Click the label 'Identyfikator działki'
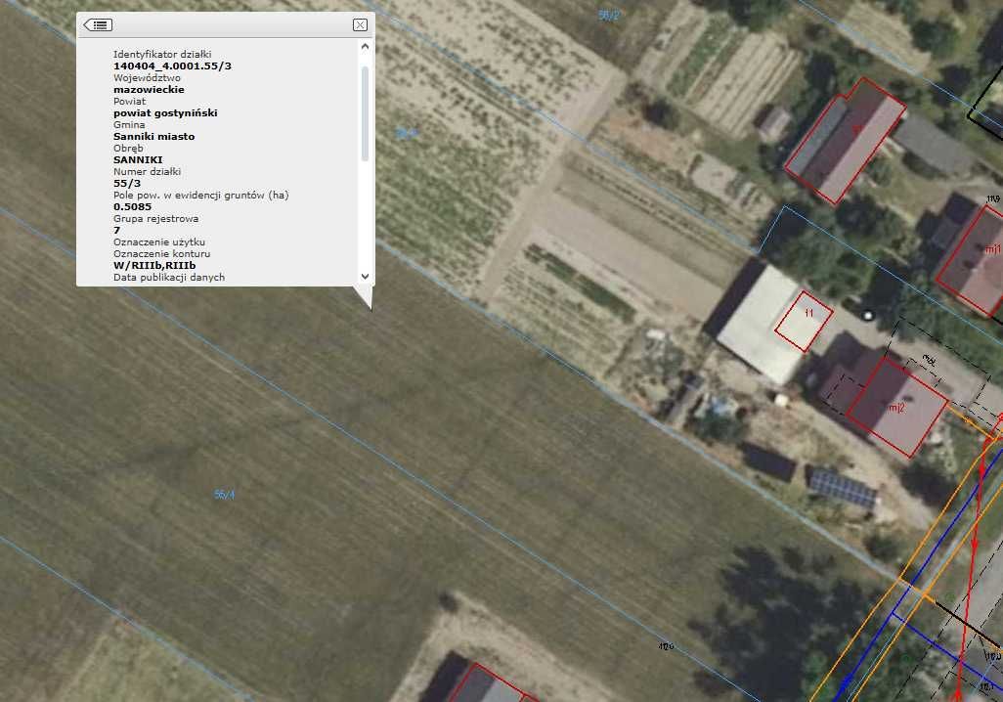This screenshot has width=1003, height=702. (x=162, y=55)
